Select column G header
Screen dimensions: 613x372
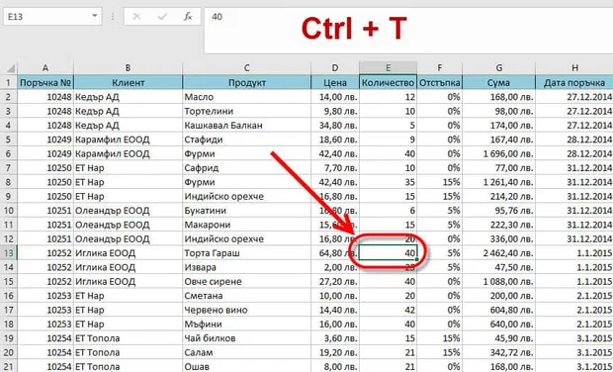pos(499,68)
